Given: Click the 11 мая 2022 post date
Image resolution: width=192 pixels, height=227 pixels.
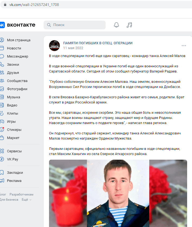Looking at the screenshot, I should 73,48.
